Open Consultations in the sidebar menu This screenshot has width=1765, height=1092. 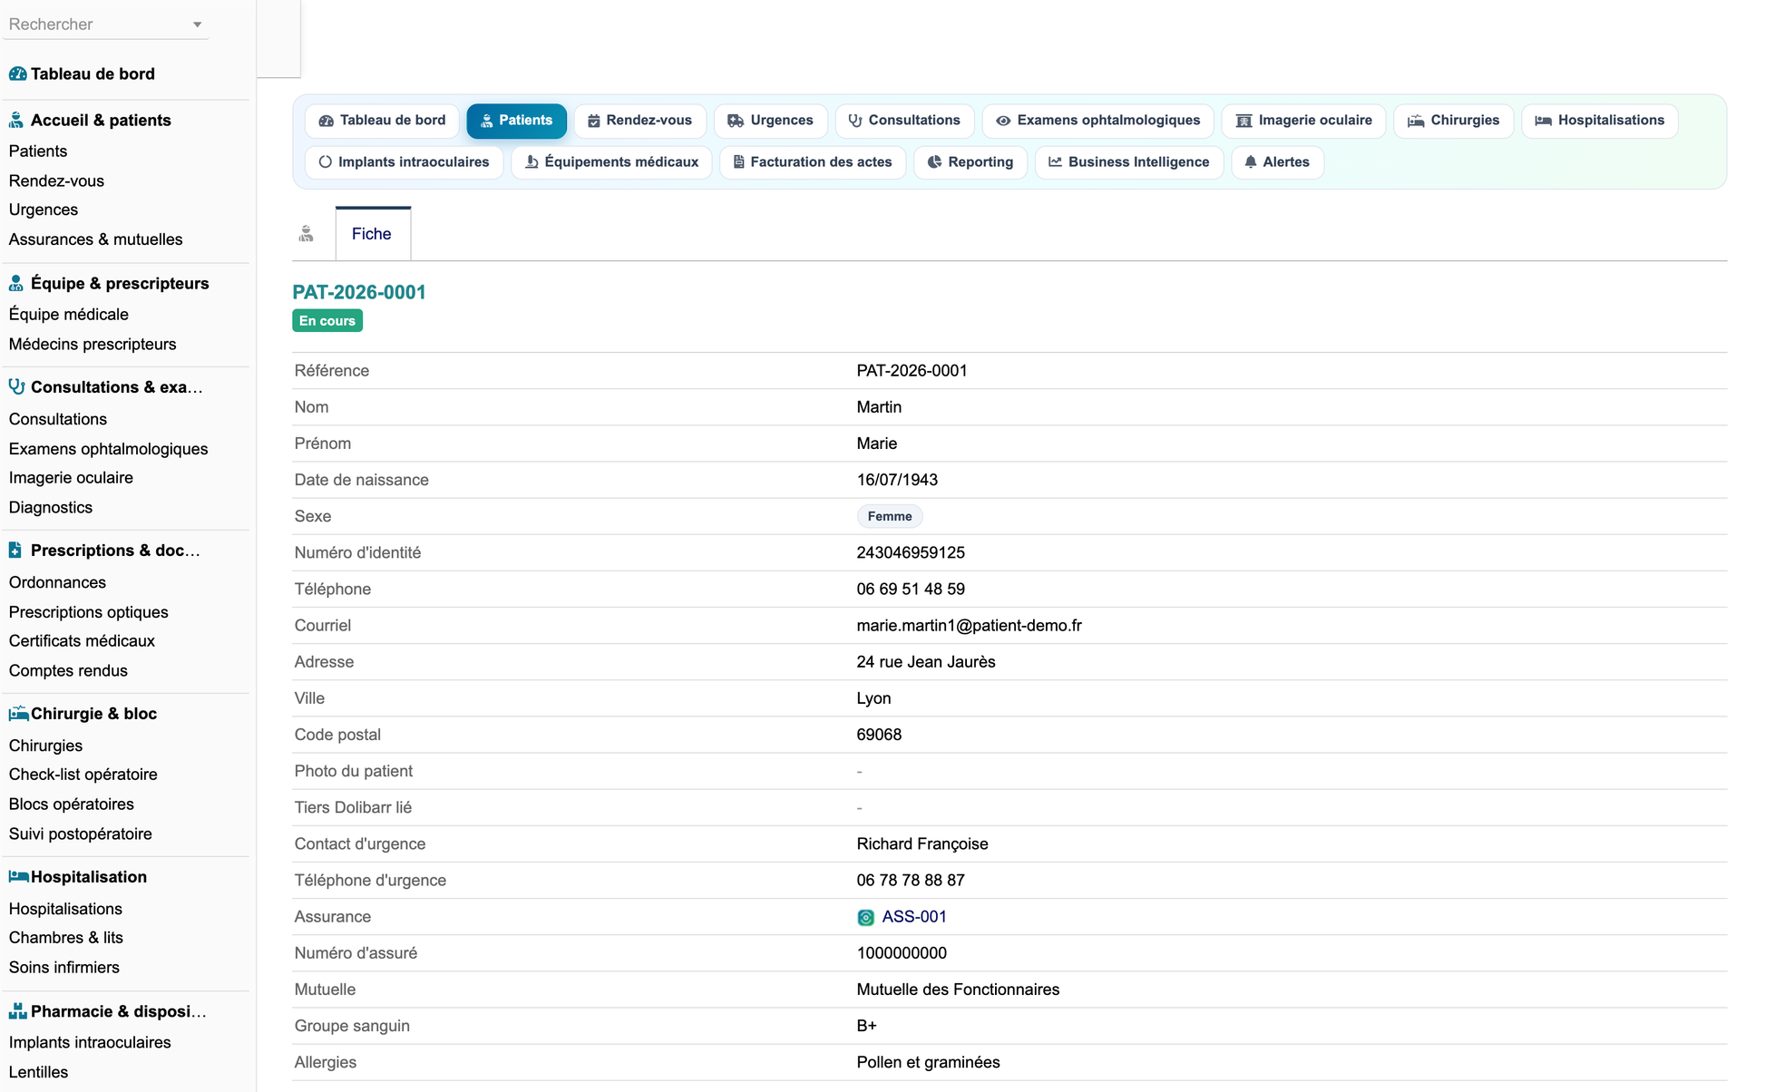pyautogui.click(x=58, y=419)
